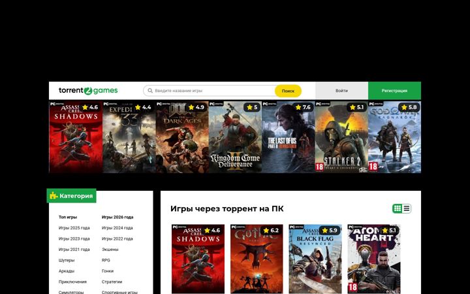Open the Аркады category
The width and height of the screenshot is (470, 294).
[x=67, y=271]
